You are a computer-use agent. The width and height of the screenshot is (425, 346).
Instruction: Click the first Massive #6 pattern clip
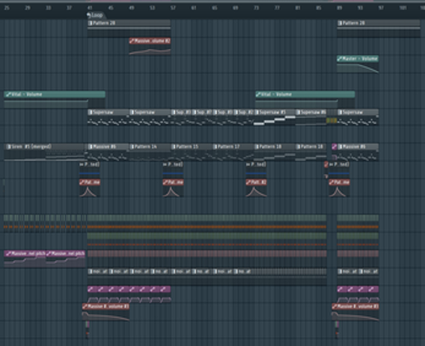[x=108, y=146]
